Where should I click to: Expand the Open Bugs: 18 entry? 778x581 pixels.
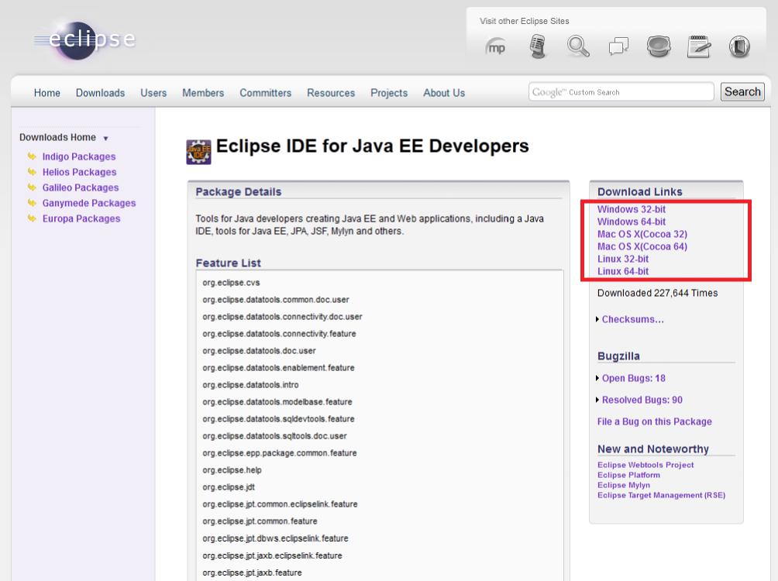[x=632, y=378]
